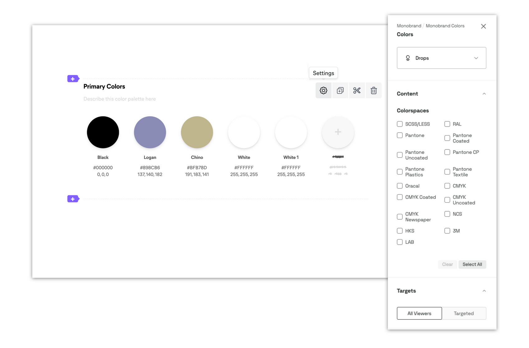This screenshot has width=529, height=348.
Task: Enable the RAL colorspace checkbox
Action: coord(447,124)
